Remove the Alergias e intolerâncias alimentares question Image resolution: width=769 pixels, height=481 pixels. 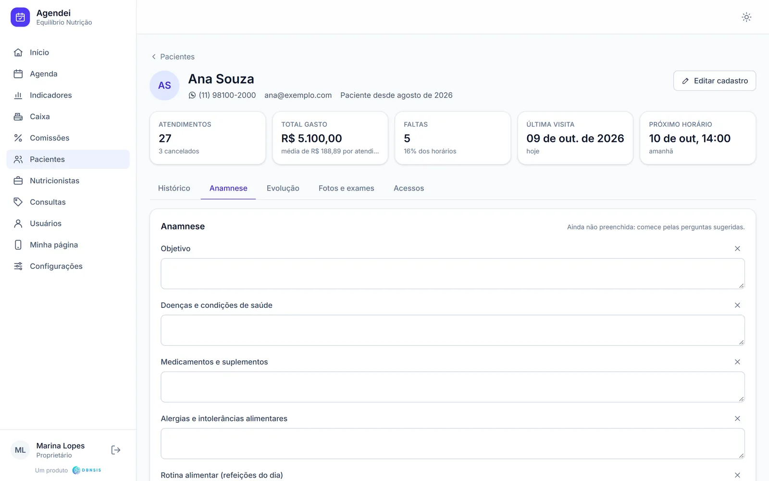click(737, 418)
